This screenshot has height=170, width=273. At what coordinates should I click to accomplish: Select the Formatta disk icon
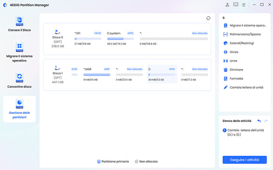click(226, 79)
